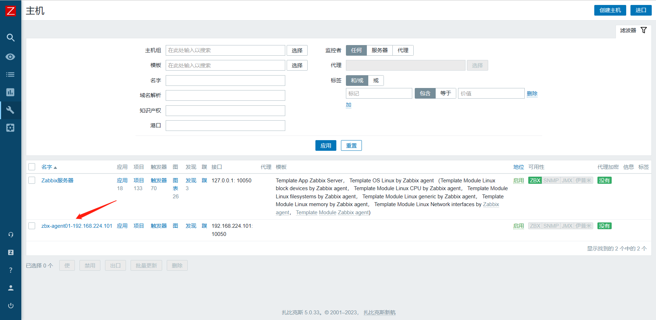
Task: Focus the 港口 input field
Action: click(x=225, y=126)
